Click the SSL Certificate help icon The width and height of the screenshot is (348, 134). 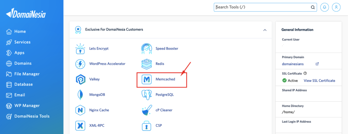click(305, 73)
